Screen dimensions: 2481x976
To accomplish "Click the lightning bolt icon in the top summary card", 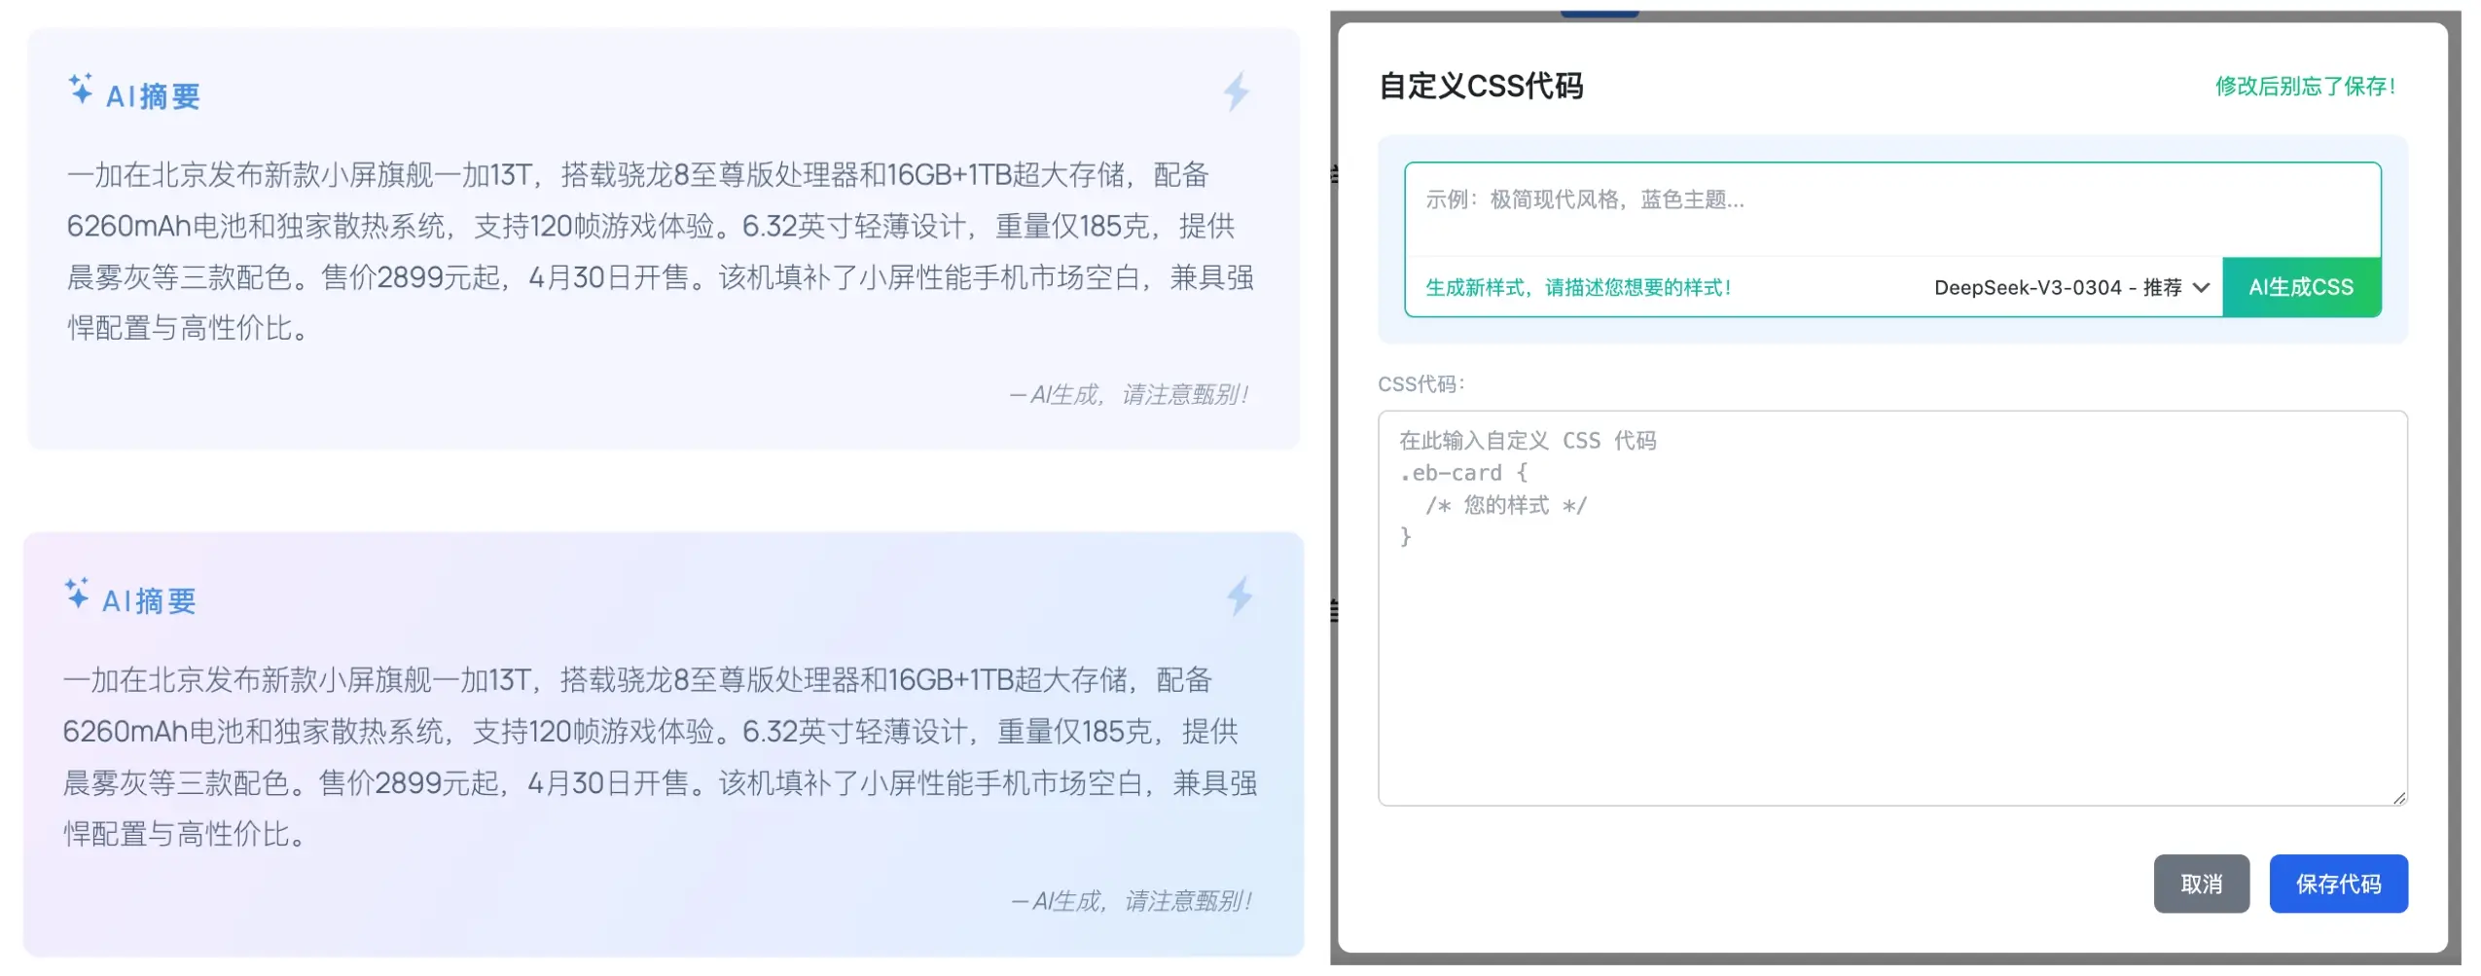I will point(1236,91).
